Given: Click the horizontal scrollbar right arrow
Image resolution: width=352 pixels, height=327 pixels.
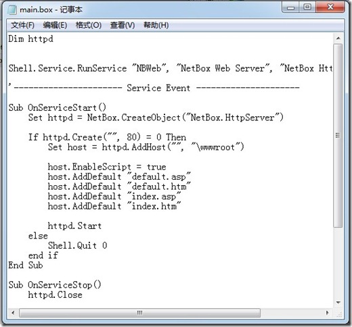Looking at the screenshot, I should [328, 313].
